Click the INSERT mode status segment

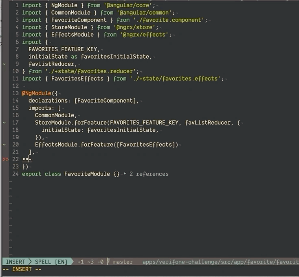point(15,262)
